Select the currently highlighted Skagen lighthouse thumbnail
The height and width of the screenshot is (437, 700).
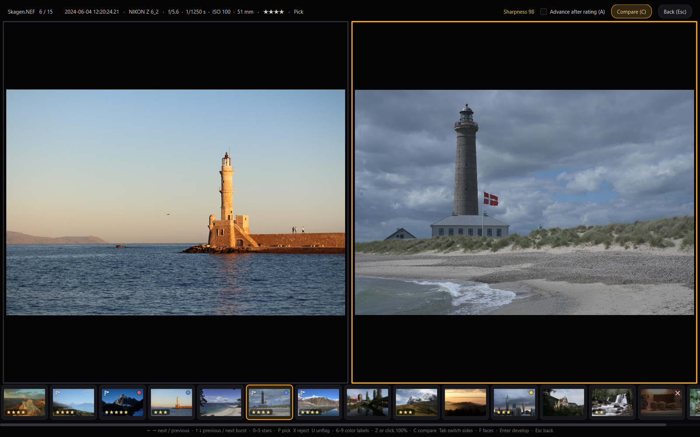click(x=269, y=402)
